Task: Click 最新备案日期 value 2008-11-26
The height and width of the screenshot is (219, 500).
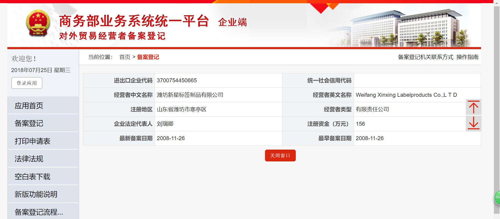Action: tap(171, 138)
